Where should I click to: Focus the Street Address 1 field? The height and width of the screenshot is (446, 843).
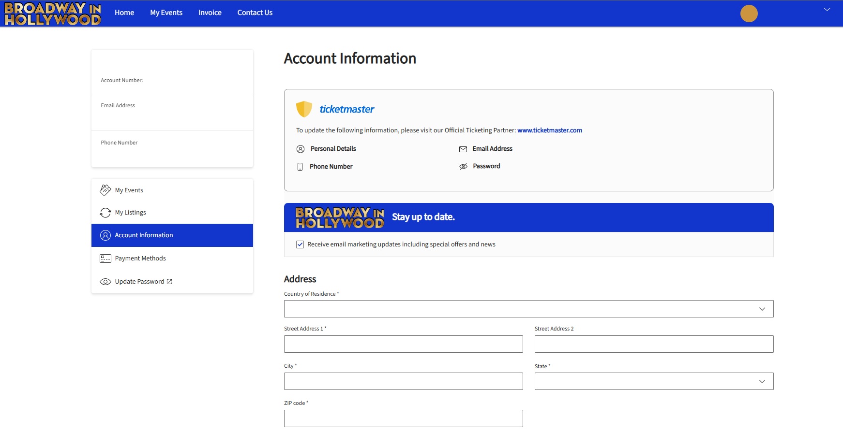pyautogui.click(x=403, y=344)
